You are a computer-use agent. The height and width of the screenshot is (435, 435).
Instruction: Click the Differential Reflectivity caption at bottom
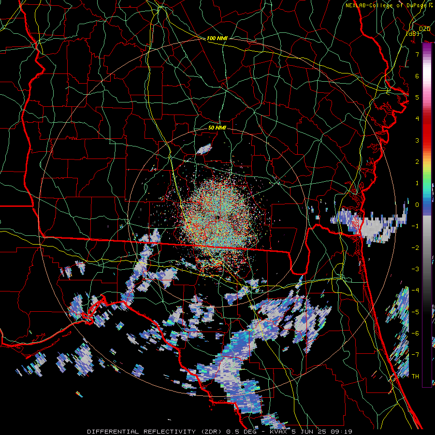coord(219,432)
